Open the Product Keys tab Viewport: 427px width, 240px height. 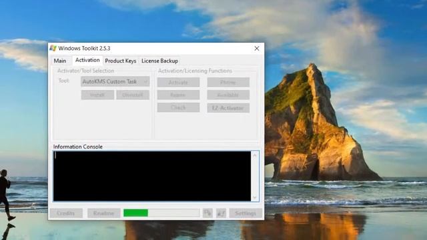[121, 61]
